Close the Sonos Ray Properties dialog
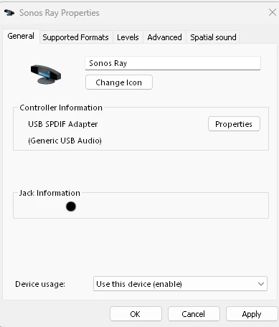Screen dimensions: 279x327 (273, 12)
